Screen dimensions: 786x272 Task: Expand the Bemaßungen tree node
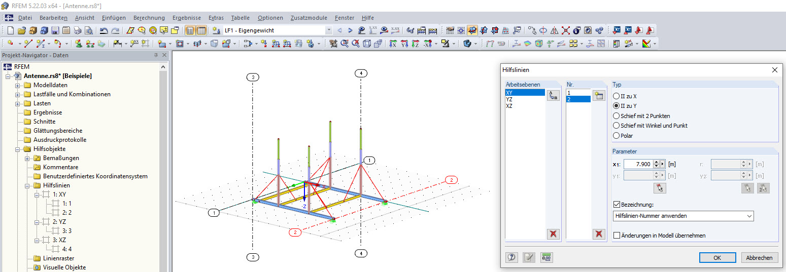27,158
